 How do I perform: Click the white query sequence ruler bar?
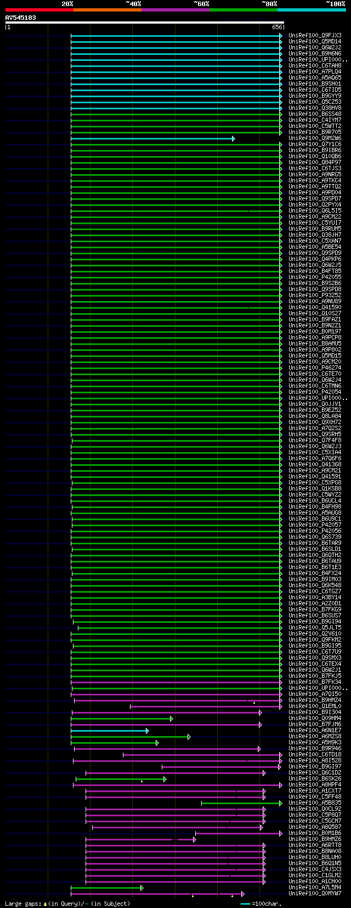point(145,23)
